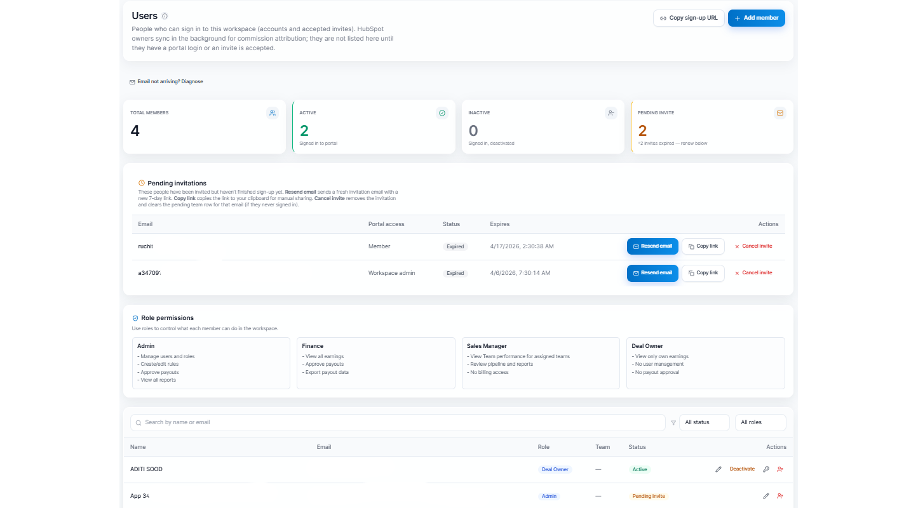The height and width of the screenshot is (508, 904).
Task: Copy link for the ruchit invite
Action: [703, 246]
